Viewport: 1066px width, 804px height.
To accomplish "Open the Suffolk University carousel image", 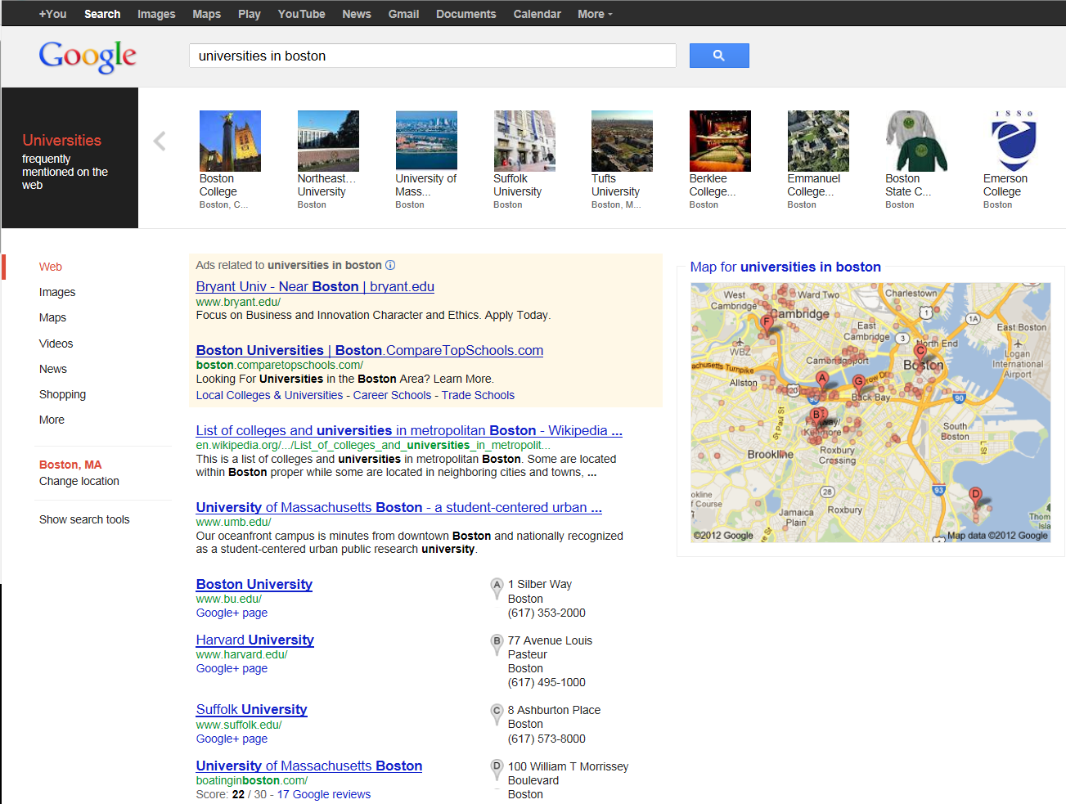I will tap(524, 141).
